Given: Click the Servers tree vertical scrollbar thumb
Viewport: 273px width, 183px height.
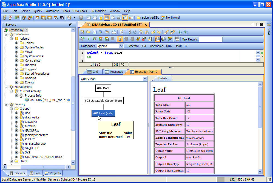Looking at the screenshot, I should coord(73,103).
